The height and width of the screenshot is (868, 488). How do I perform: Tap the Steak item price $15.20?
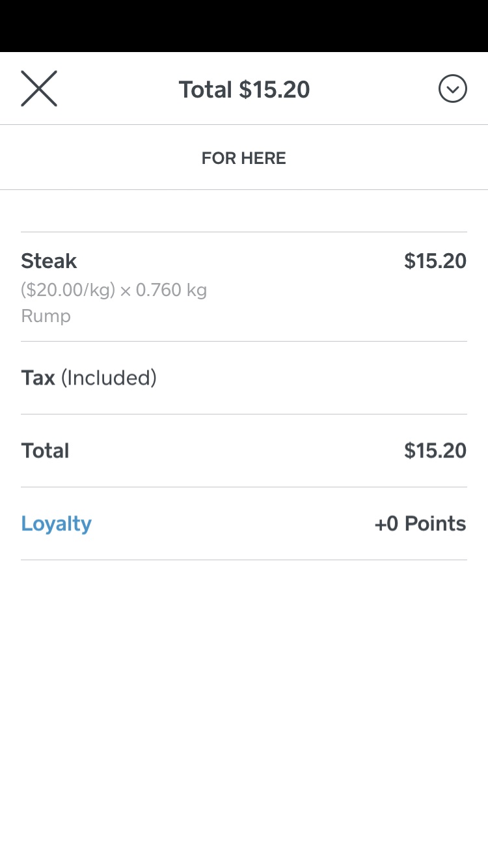[x=435, y=262]
